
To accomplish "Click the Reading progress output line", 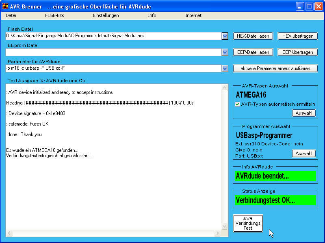I will click(100, 103).
